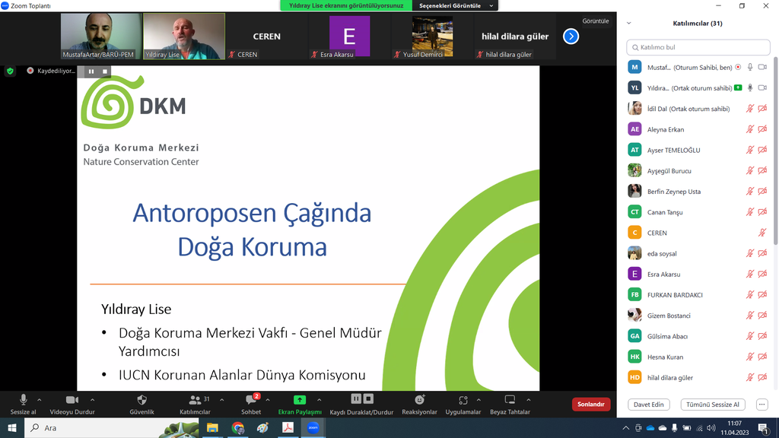Collapse the Katılımcılar panel chevron
The width and height of the screenshot is (779, 438).
point(629,24)
